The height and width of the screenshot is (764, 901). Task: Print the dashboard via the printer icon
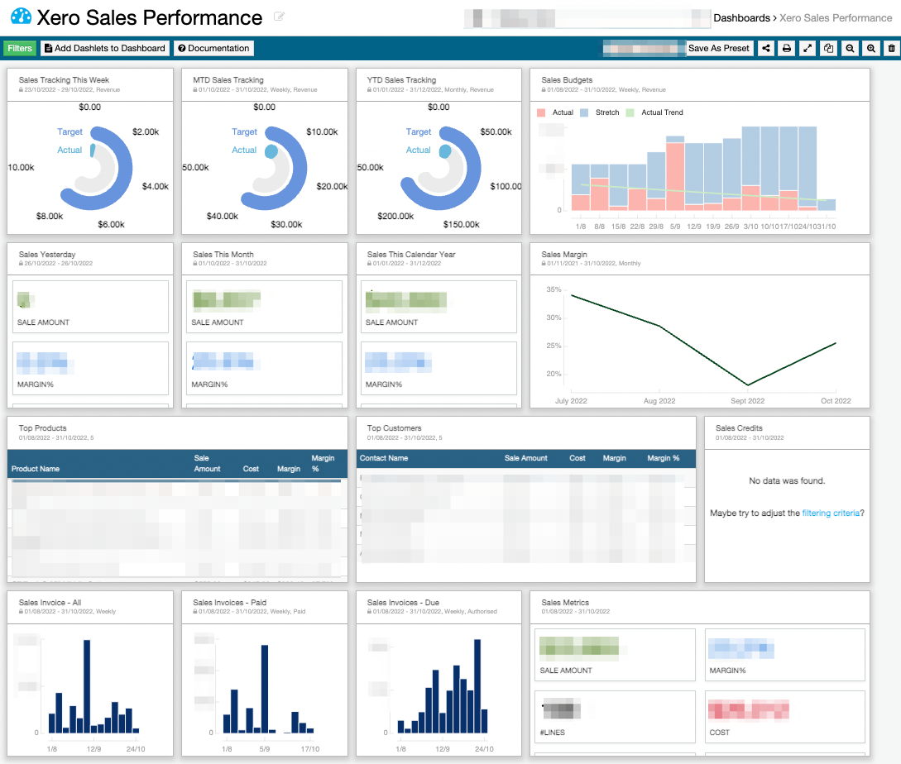787,48
